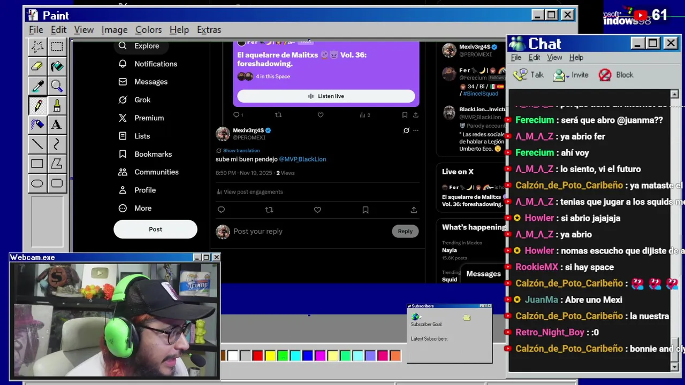Open View post engagements
The image size is (685, 385).
[x=249, y=192]
